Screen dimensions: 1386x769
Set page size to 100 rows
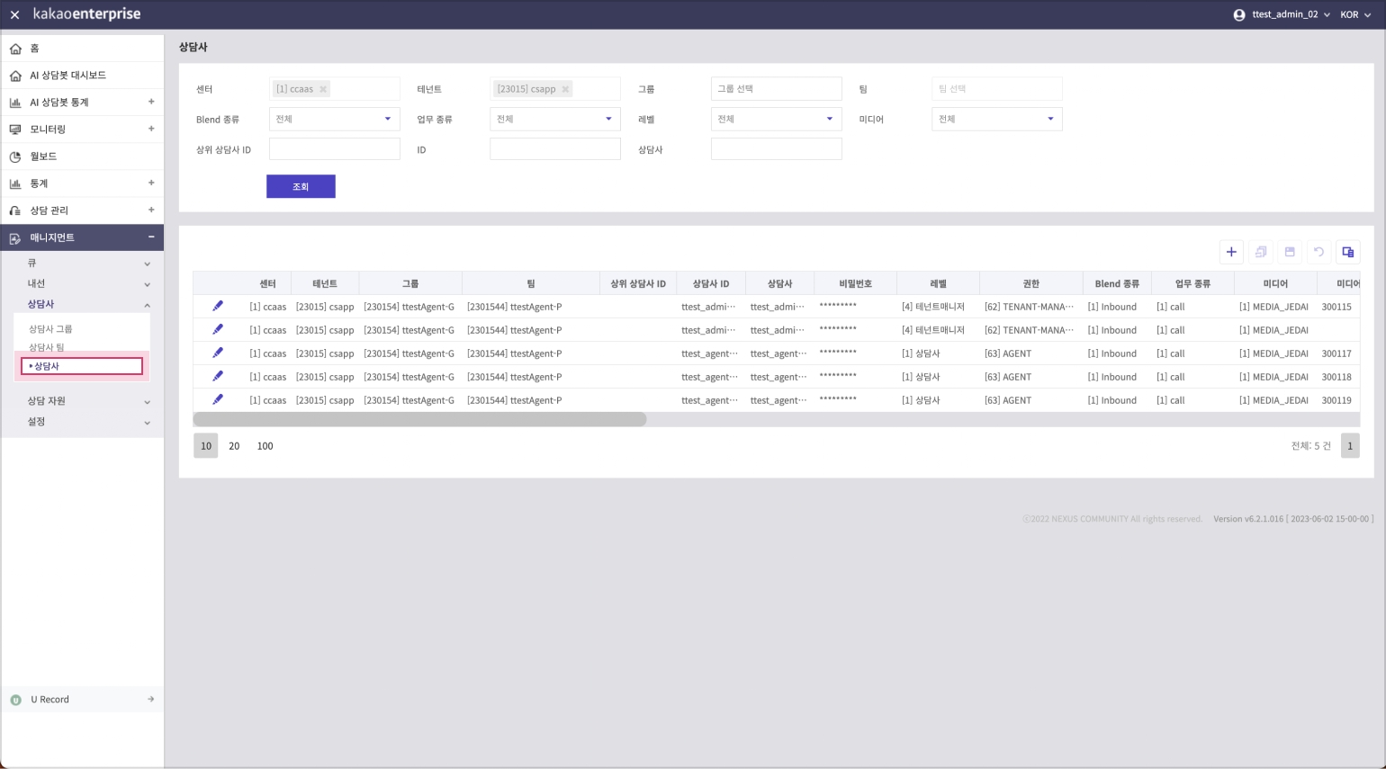pos(265,446)
